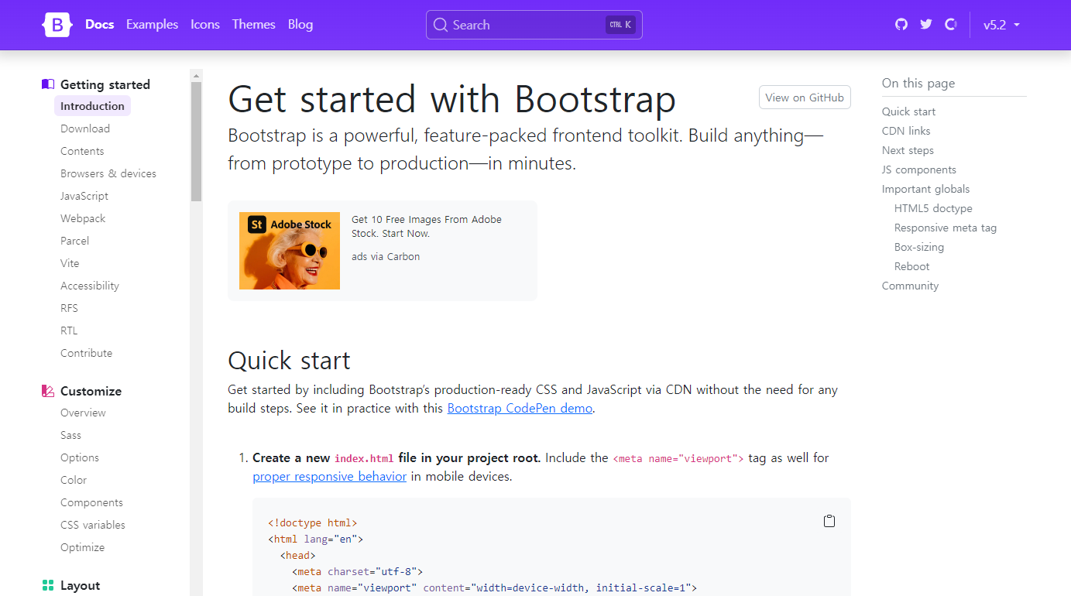The width and height of the screenshot is (1071, 596).
Task: Open the Open Collective icon link
Action: pos(951,25)
